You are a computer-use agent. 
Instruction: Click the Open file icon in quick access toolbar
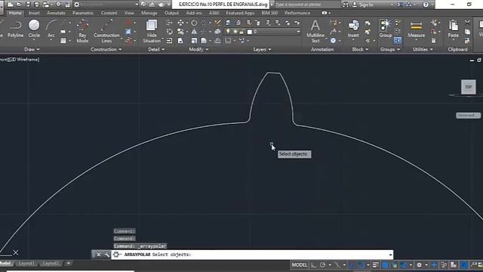19,5
